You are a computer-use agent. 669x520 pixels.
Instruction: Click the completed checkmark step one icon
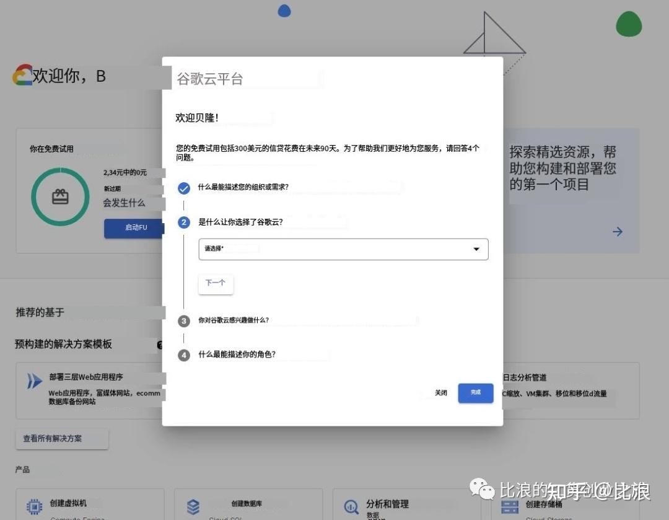pos(184,188)
